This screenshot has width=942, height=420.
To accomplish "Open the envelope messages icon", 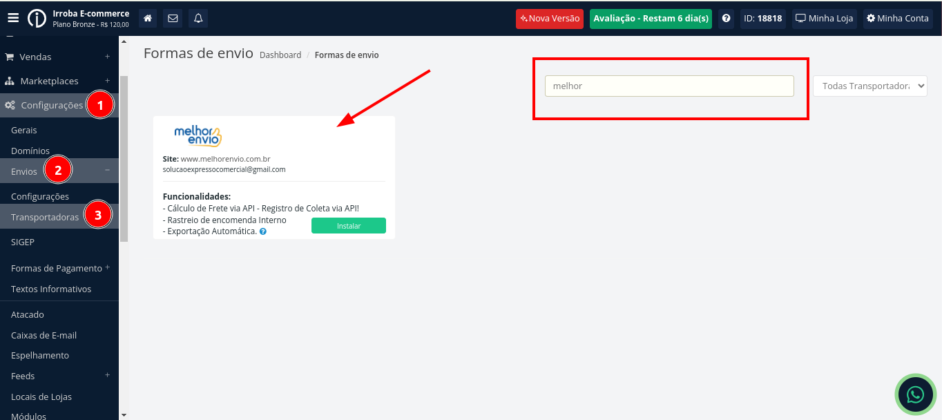I will point(173,19).
